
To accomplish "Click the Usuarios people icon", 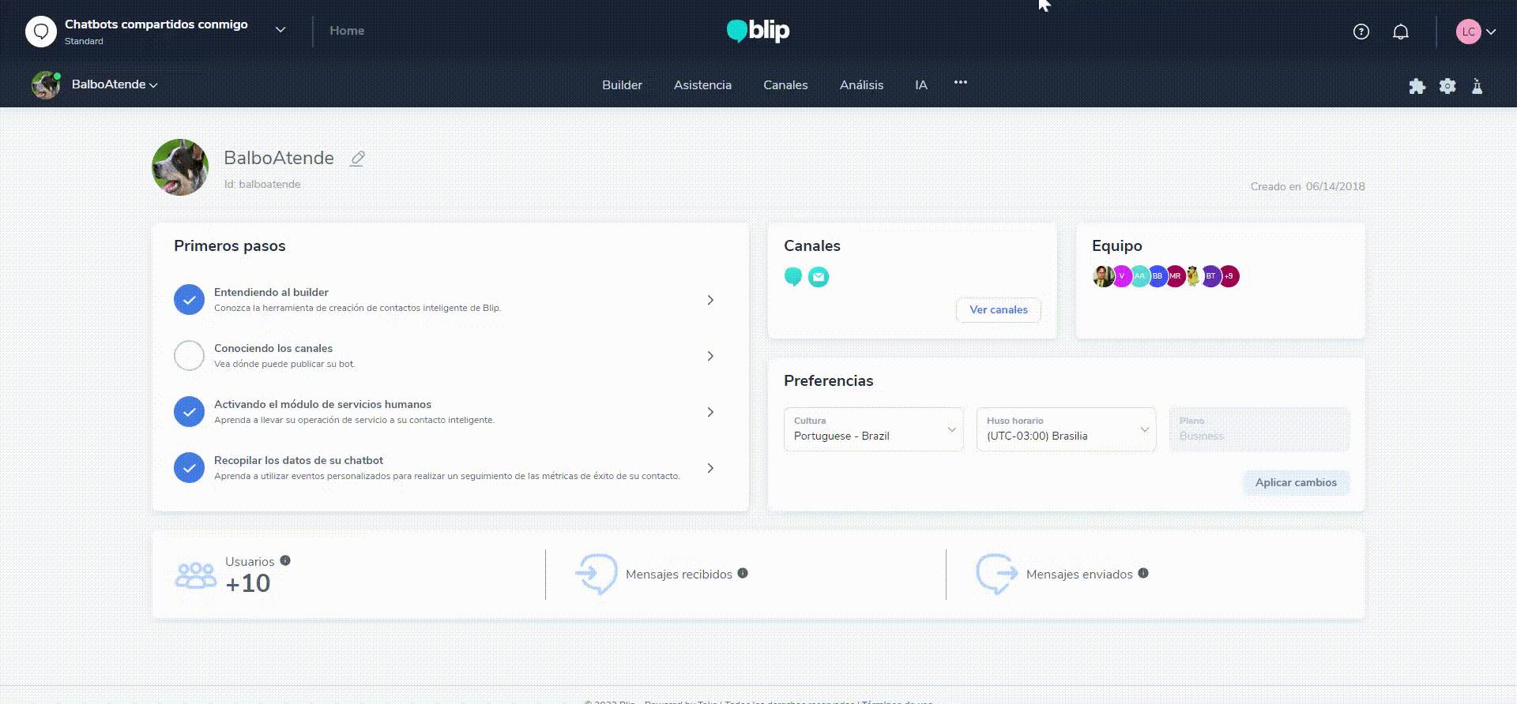I will pos(195,575).
